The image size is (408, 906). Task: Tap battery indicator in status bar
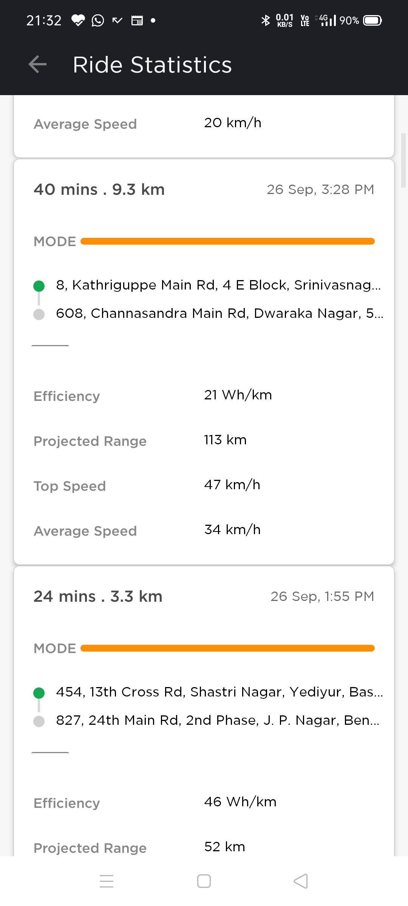372,20
